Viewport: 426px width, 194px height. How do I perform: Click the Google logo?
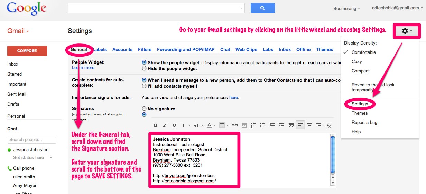tap(26, 8)
